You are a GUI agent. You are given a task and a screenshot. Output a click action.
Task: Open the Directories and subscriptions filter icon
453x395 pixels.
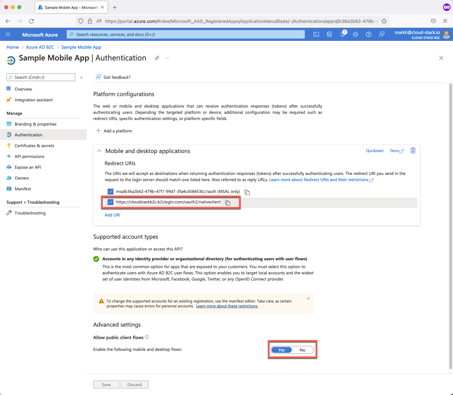pyautogui.click(x=329, y=34)
